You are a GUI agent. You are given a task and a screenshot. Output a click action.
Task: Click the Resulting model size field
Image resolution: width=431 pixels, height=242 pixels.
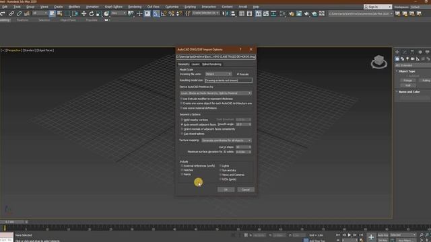[228, 81]
